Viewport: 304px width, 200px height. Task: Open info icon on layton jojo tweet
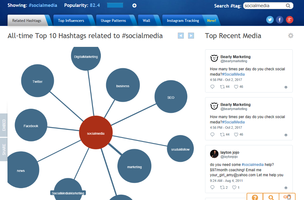(x=286, y=188)
